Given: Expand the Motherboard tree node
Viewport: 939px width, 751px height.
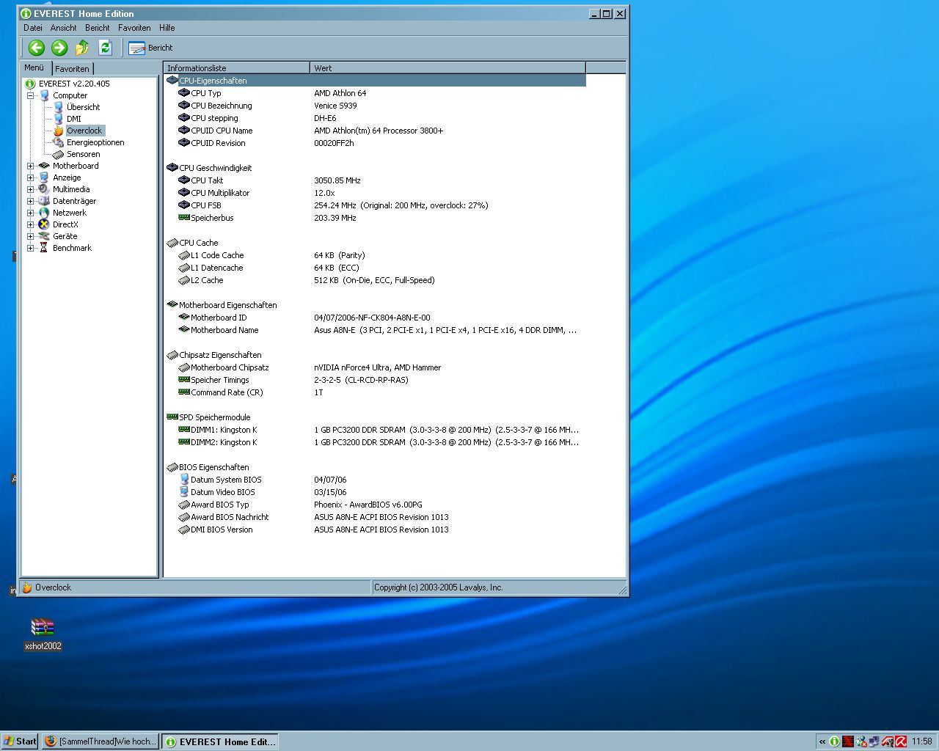Looking at the screenshot, I should [31, 166].
